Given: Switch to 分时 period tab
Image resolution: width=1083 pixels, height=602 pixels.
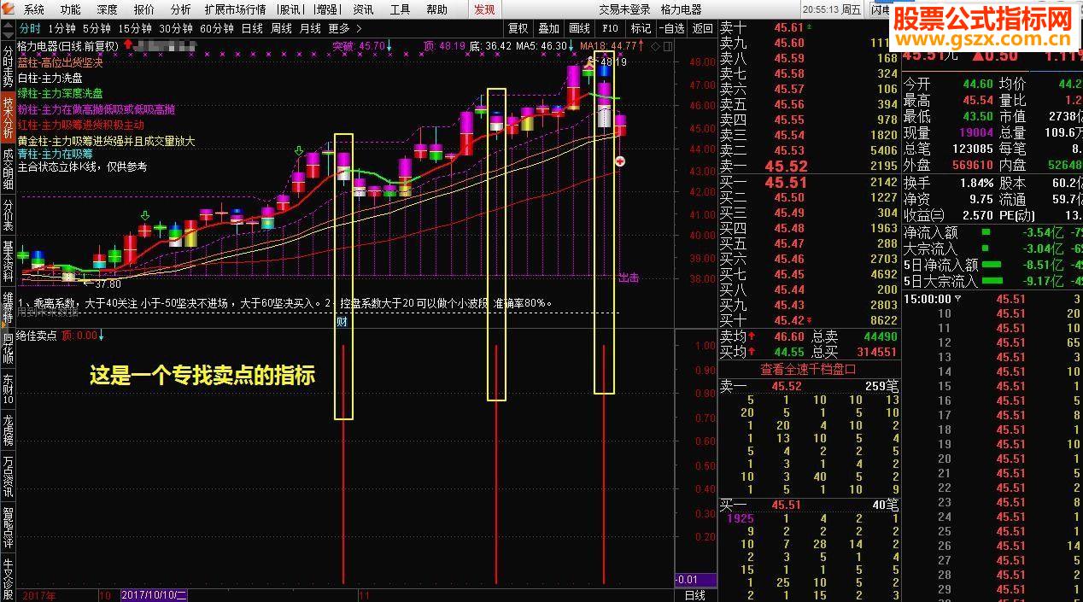Looking at the screenshot, I should click(30, 28).
